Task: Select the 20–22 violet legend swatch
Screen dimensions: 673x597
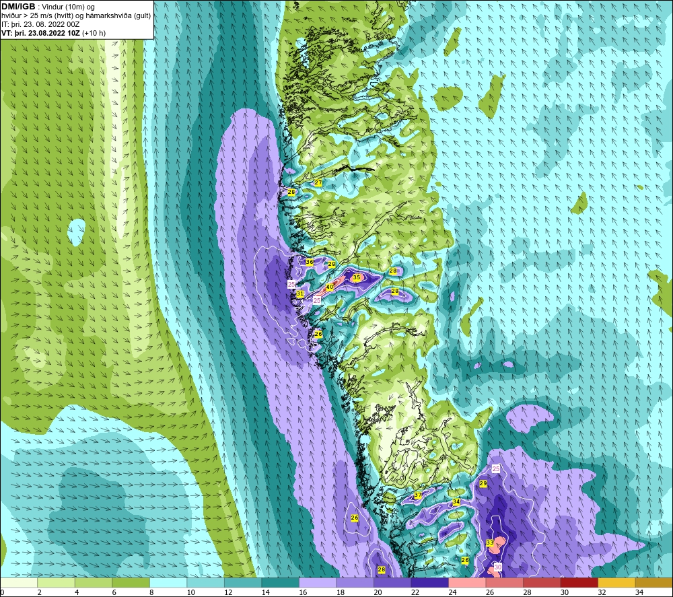Action: [392, 583]
